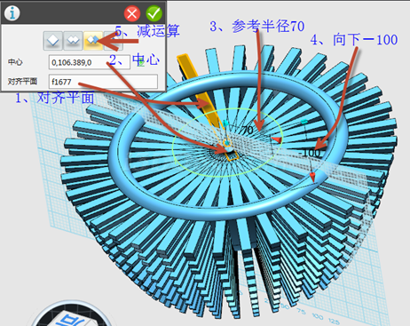
Task: Select the cyan square handle near -100
Action: [304, 122]
